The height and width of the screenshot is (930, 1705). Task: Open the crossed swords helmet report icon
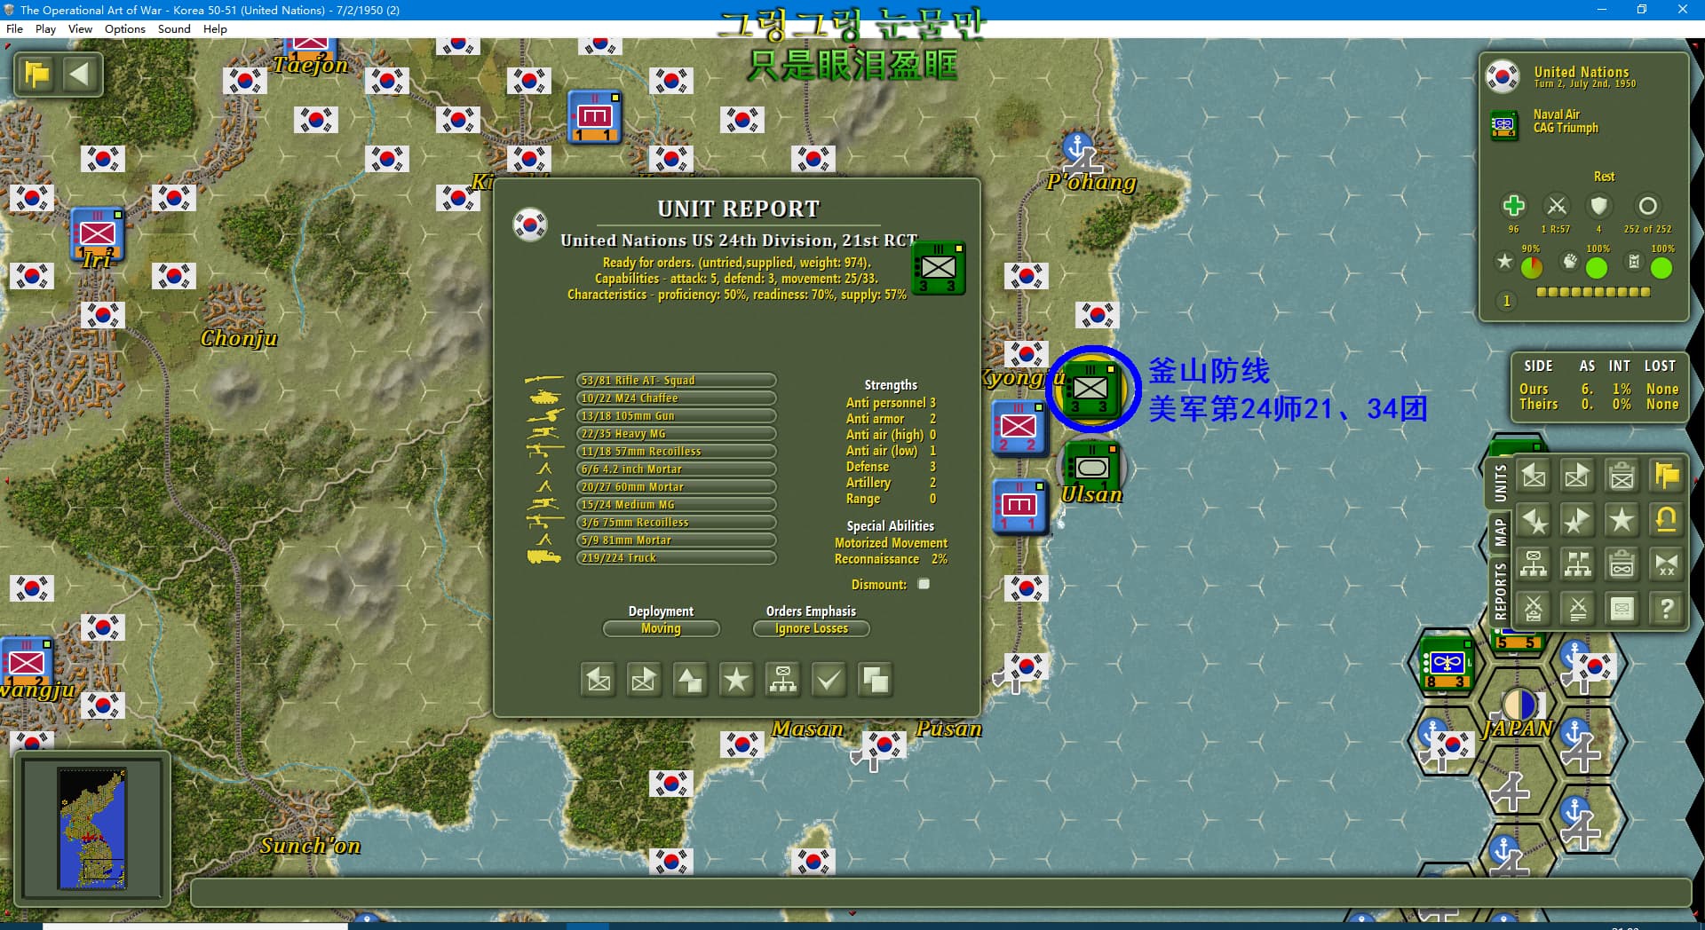coord(1534,609)
